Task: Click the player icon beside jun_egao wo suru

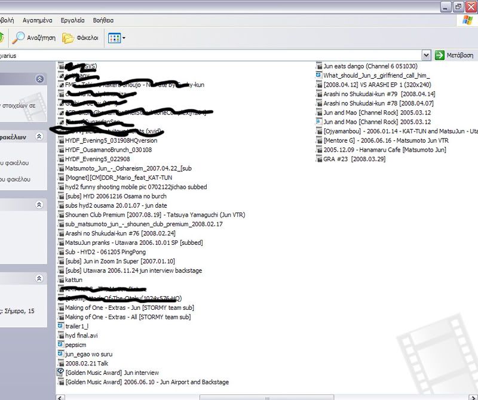Action: tap(60, 353)
